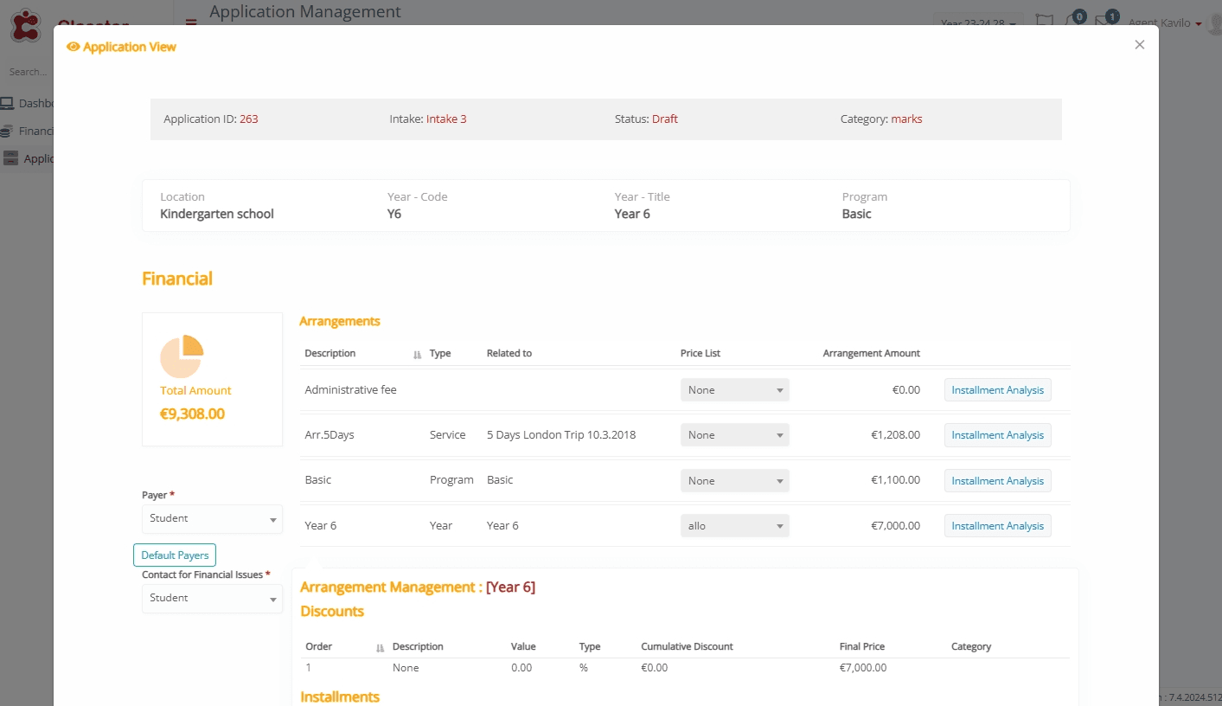
Task: Click the Cumulative Discount column header
Action: tap(687, 647)
